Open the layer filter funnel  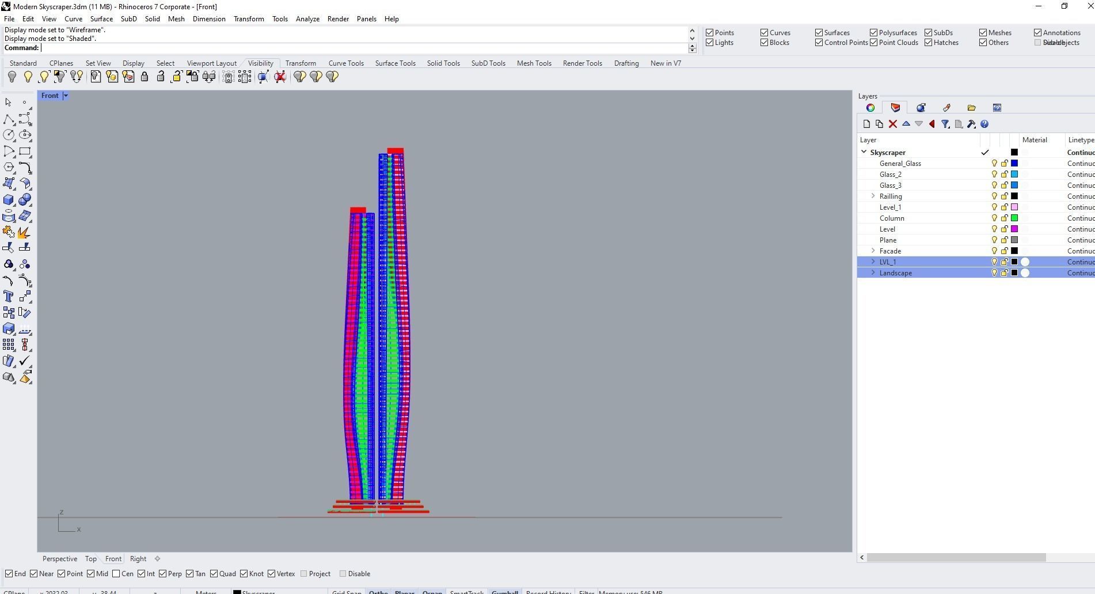point(945,124)
